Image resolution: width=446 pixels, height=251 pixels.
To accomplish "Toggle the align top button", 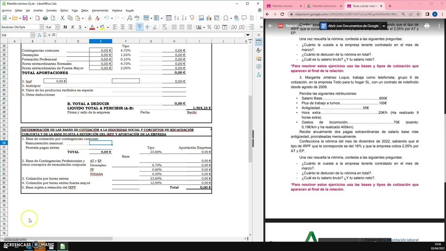I will (x=139, y=27).
